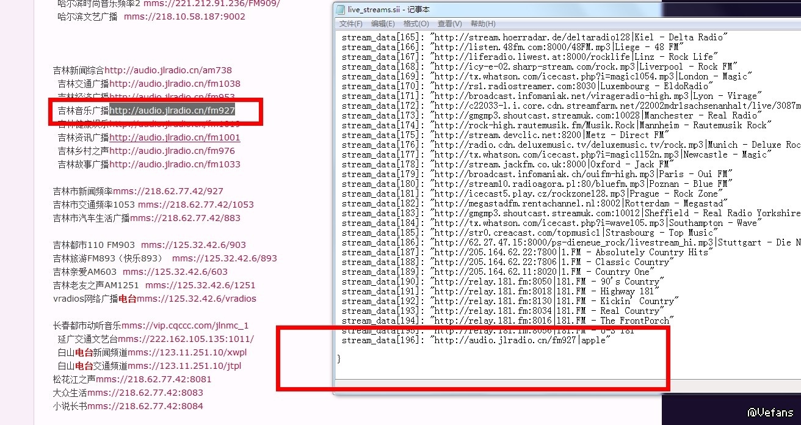Click the mms://218.62.77.42/1053 link
The width and height of the screenshot is (801, 425).
point(196,205)
